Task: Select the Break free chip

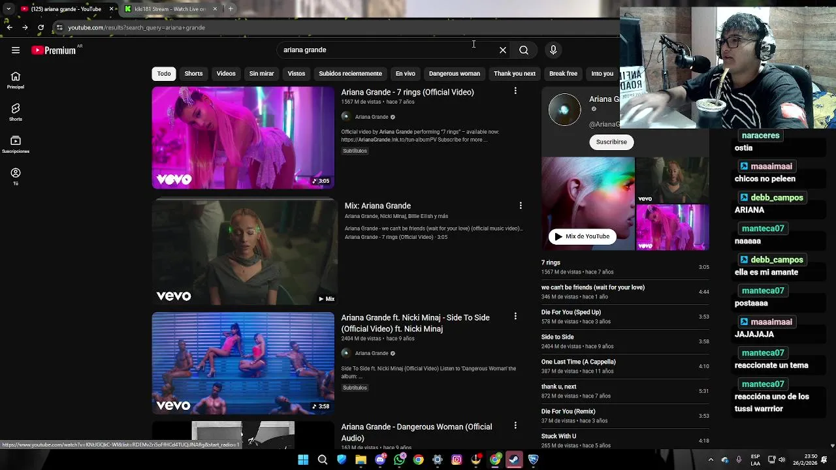Action: click(563, 74)
